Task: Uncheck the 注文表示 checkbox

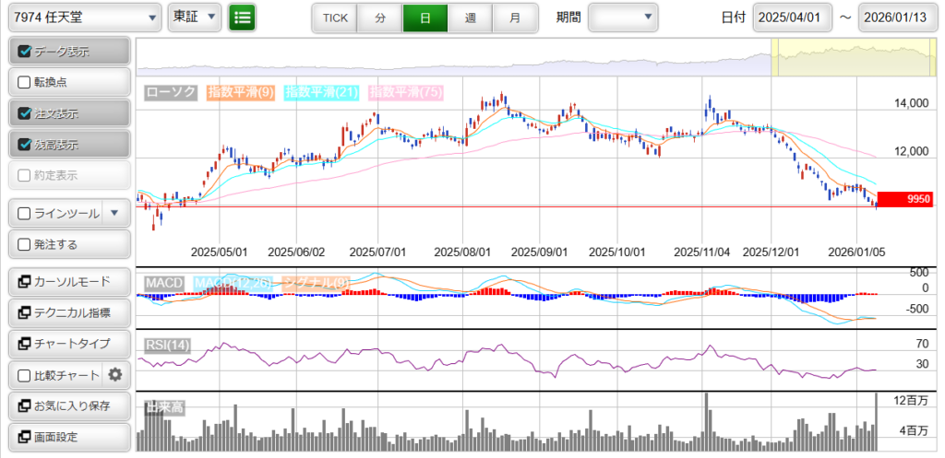Action: (25, 114)
